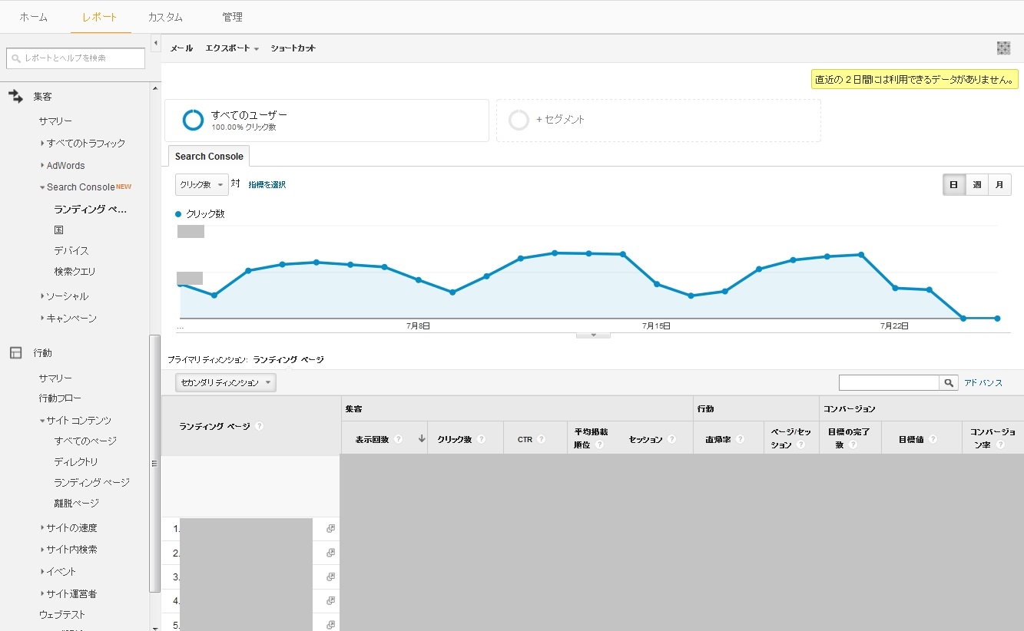
Task: Expand サイト内検索 in sidebar
Action: [42, 549]
